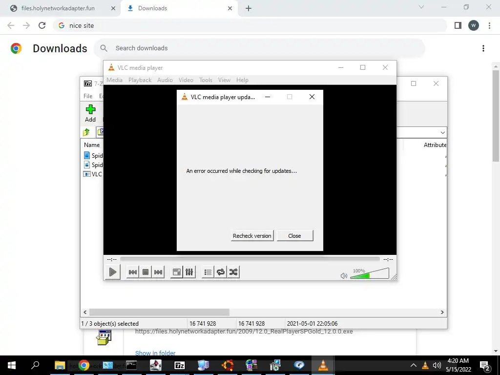The image size is (500, 375).
Task: Click Chrome forward navigation arrow
Action: point(26,25)
